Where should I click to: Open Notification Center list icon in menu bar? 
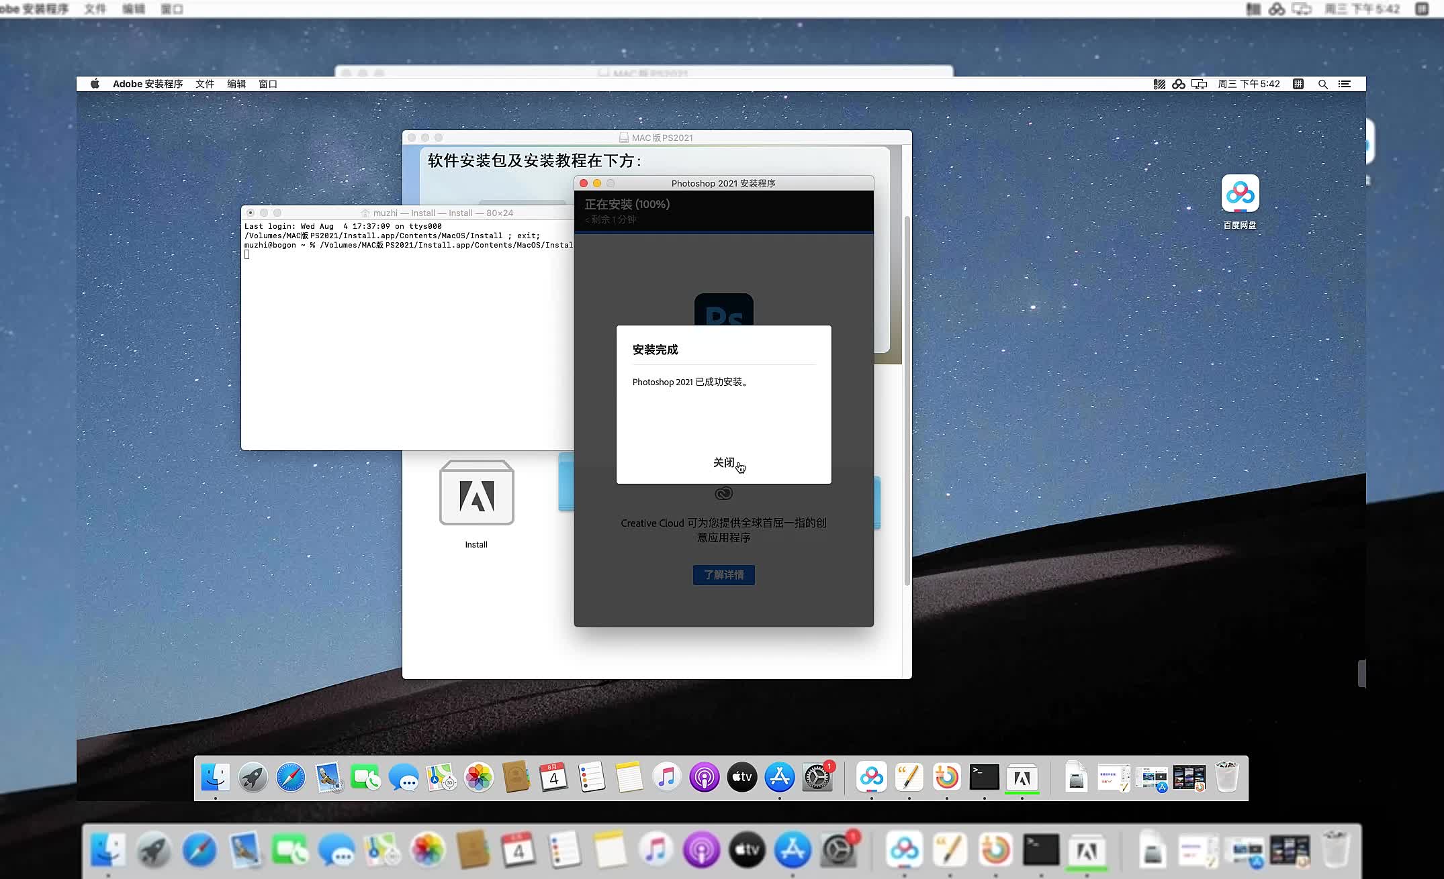(1344, 84)
